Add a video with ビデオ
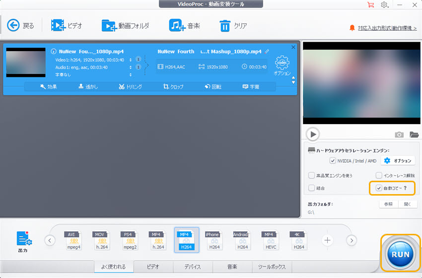 (67, 26)
